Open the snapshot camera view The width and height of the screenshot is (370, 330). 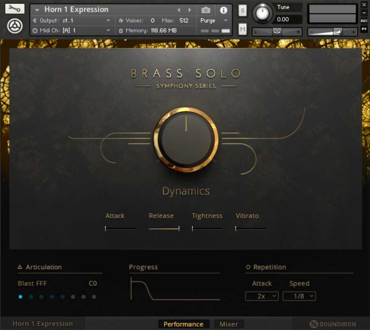(x=206, y=10)
